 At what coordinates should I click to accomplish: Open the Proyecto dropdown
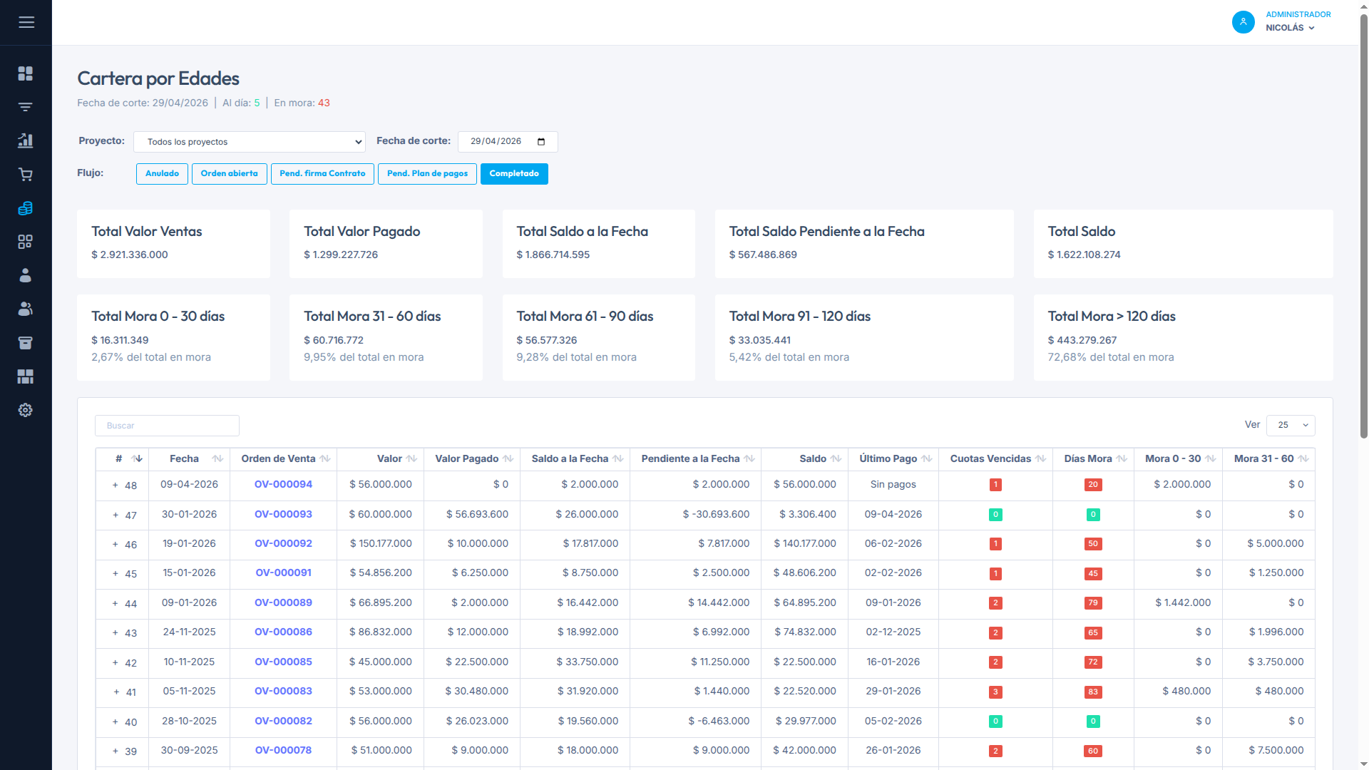tap(250, 142)
